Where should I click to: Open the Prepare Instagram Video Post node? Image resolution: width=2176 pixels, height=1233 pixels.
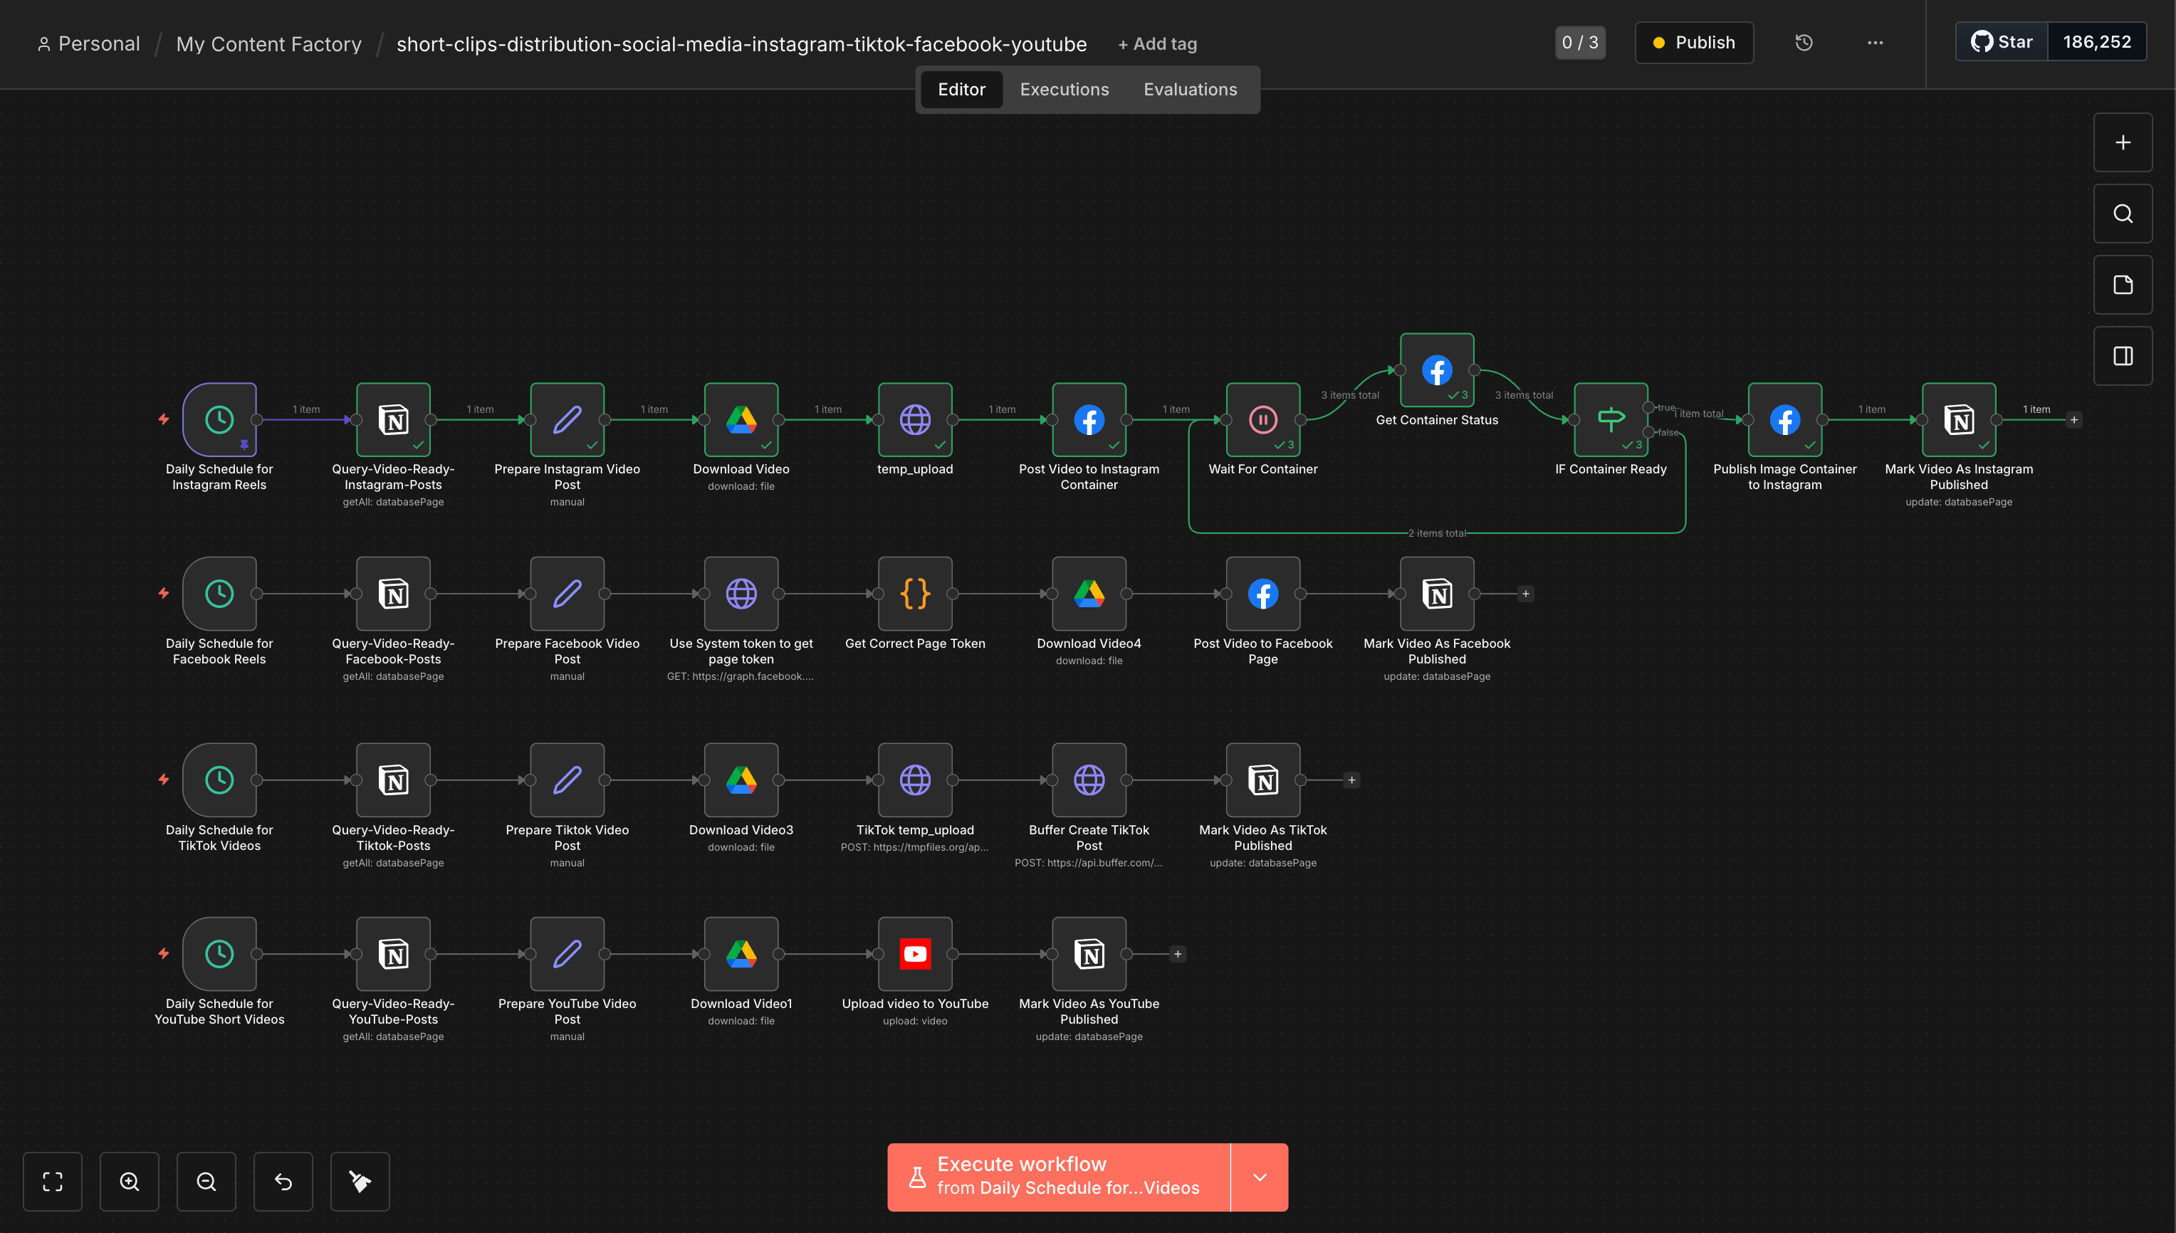[x=567, y=419]
